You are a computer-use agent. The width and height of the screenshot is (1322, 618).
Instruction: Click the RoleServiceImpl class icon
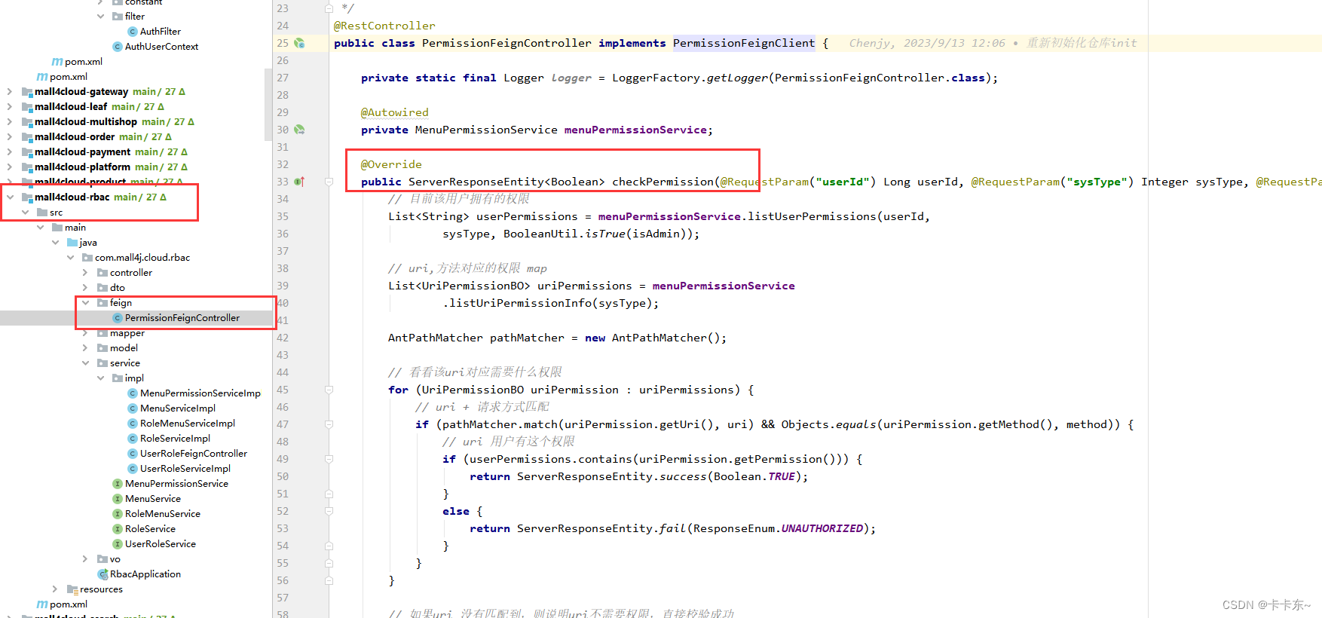click(133, 439)
